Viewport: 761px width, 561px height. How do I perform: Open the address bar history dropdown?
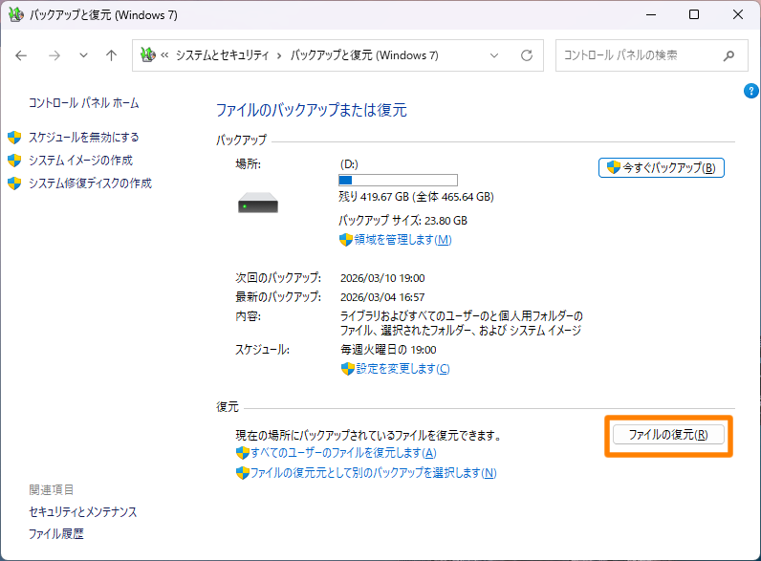[494, 55]
